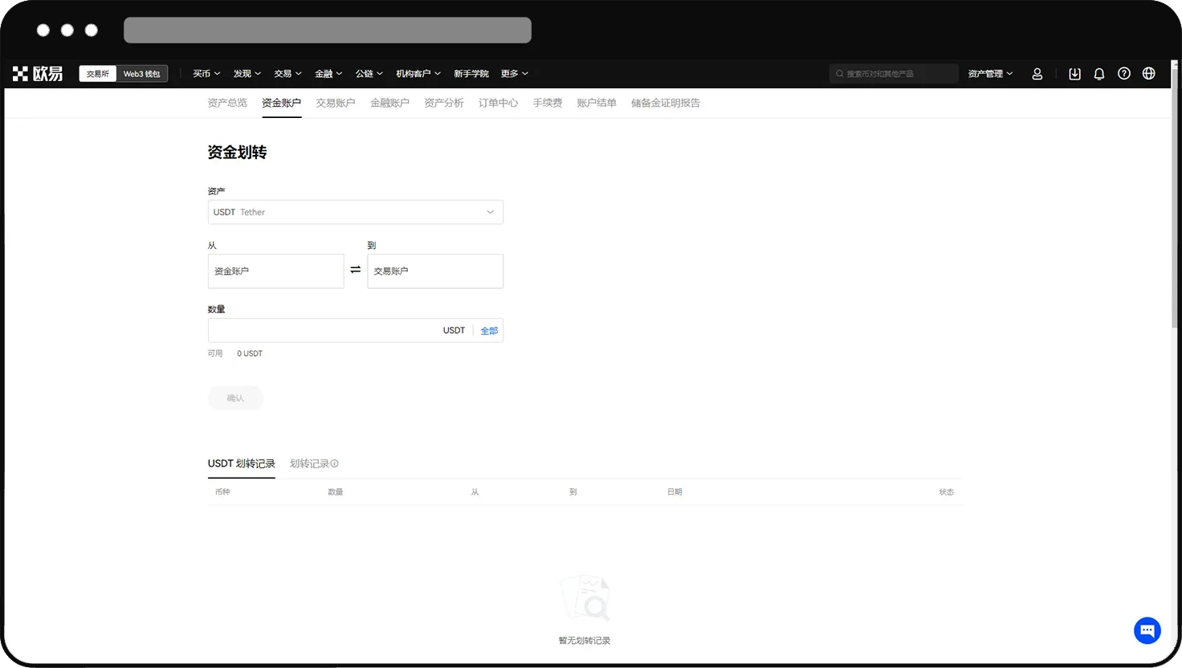Open the user profile icon
Viewport: 1182px width, 668px height.
[x=1037, y=73]
